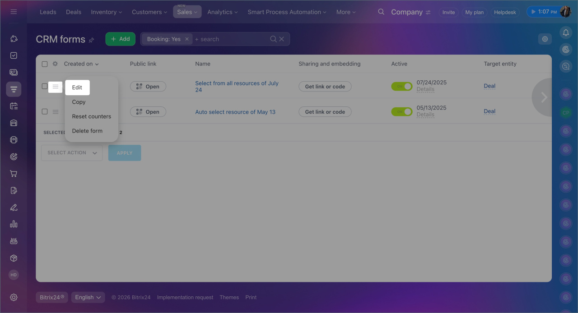The image size is (578, 313).
Task: Click the column settings gear in table header
Action: [55, 64]
